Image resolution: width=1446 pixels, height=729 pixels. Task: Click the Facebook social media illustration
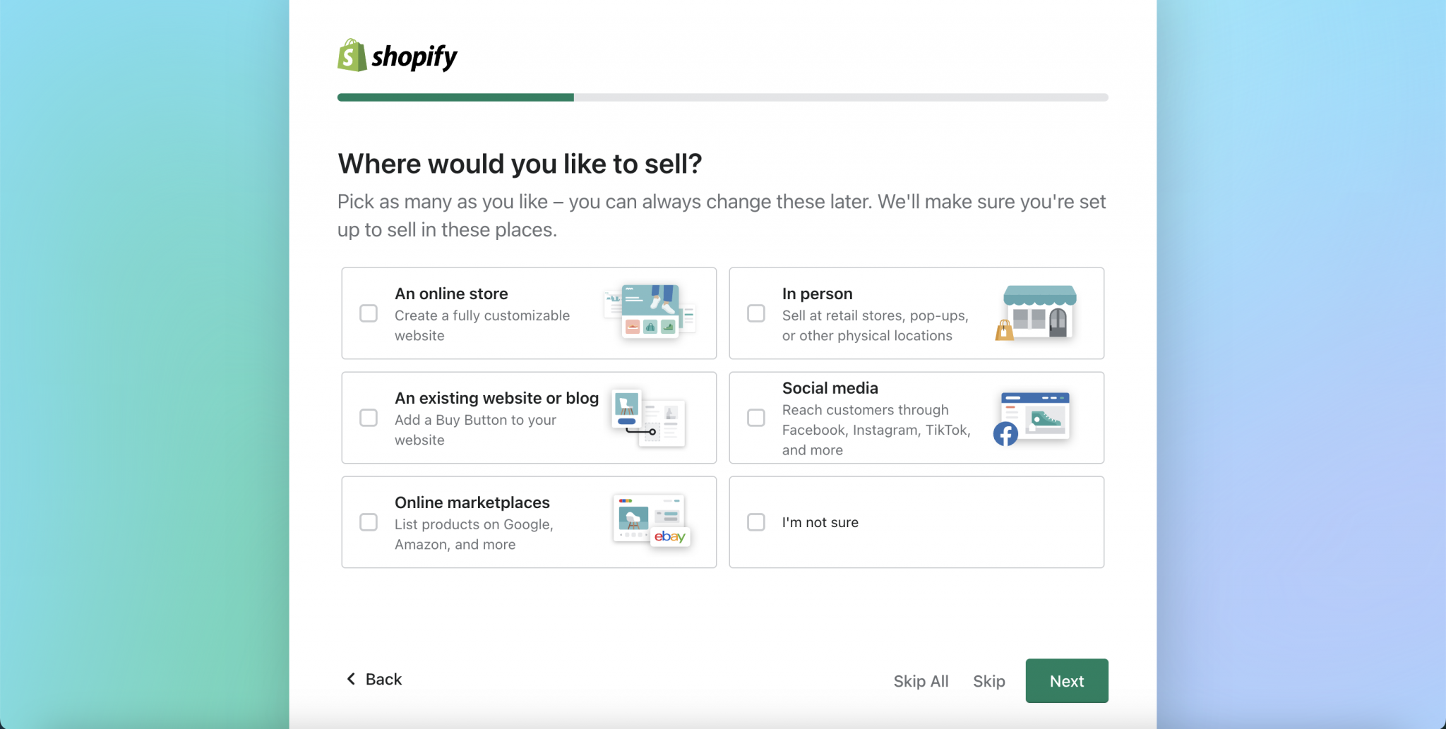click(1032, 418)
